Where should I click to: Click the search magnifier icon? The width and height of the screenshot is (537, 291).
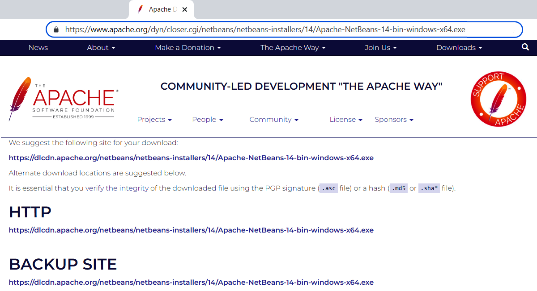pyautogui.click(x=525, y=47)
